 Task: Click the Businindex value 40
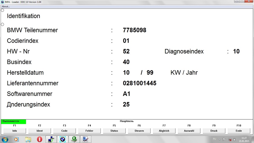[126, 62]
